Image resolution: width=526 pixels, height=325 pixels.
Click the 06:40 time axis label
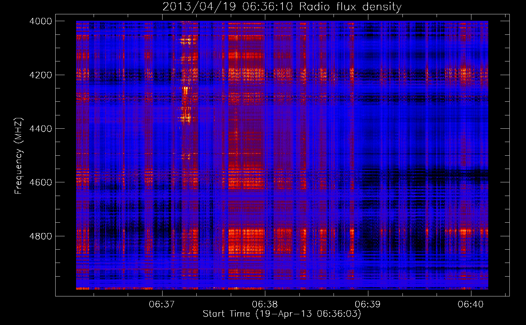point(471,305)
